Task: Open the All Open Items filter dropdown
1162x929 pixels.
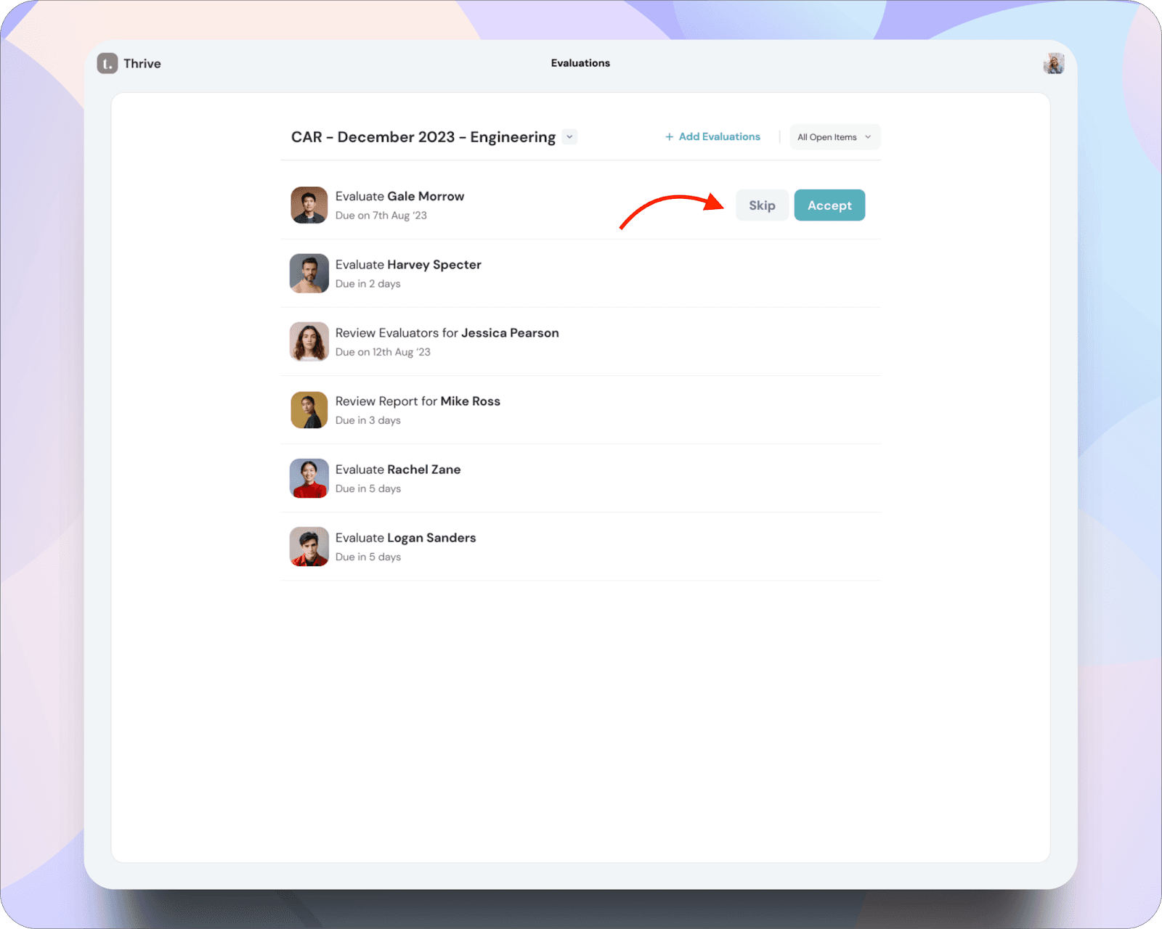Action: (834, 137)
